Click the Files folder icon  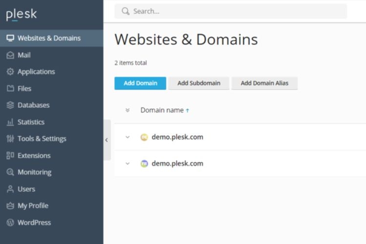10,89
